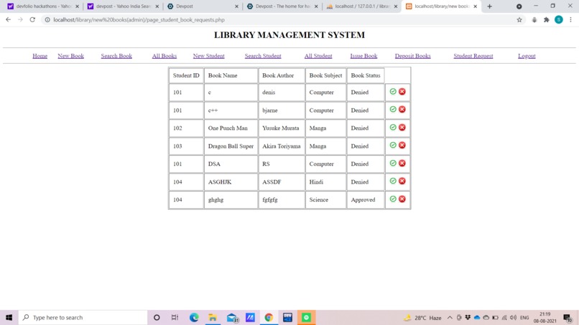Approve request for book 'c' by denis
Viewport: 579px width, 325px height.
[393, 92]
